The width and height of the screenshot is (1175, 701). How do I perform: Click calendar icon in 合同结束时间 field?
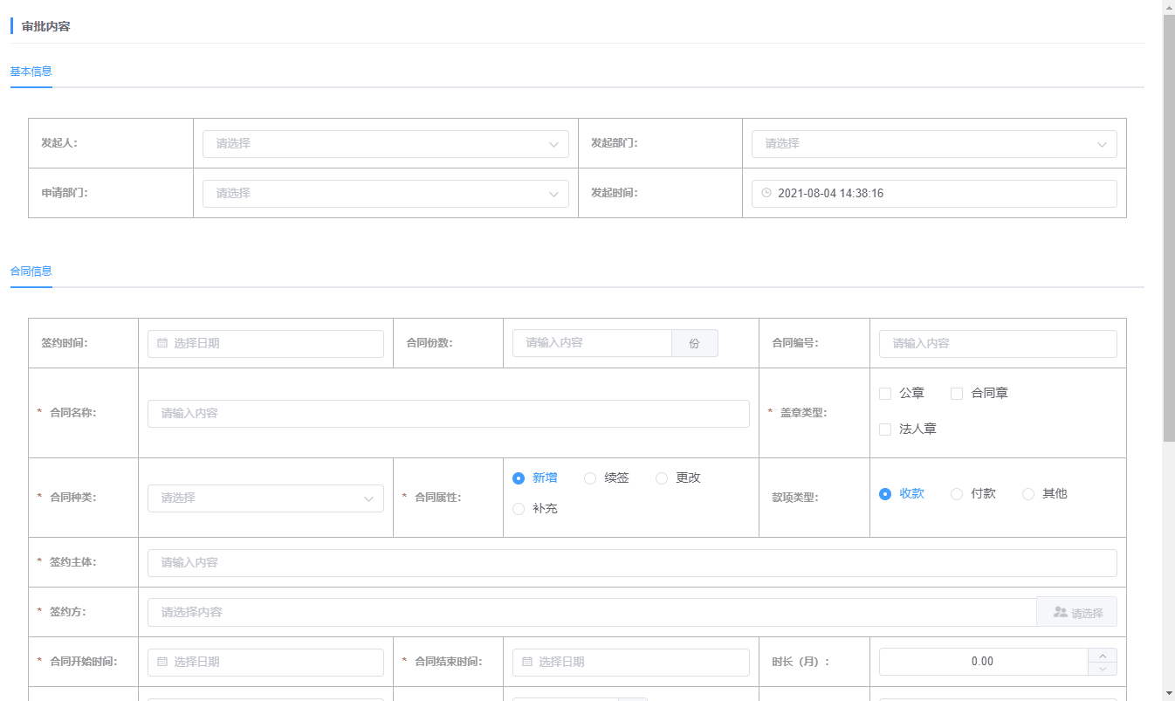[527, 663]
